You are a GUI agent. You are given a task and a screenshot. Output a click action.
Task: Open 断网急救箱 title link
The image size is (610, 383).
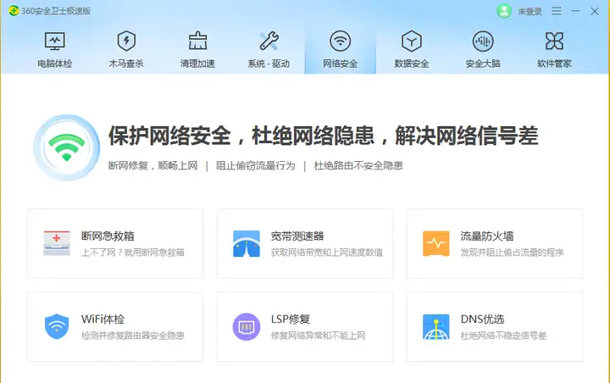coord(108,236)
